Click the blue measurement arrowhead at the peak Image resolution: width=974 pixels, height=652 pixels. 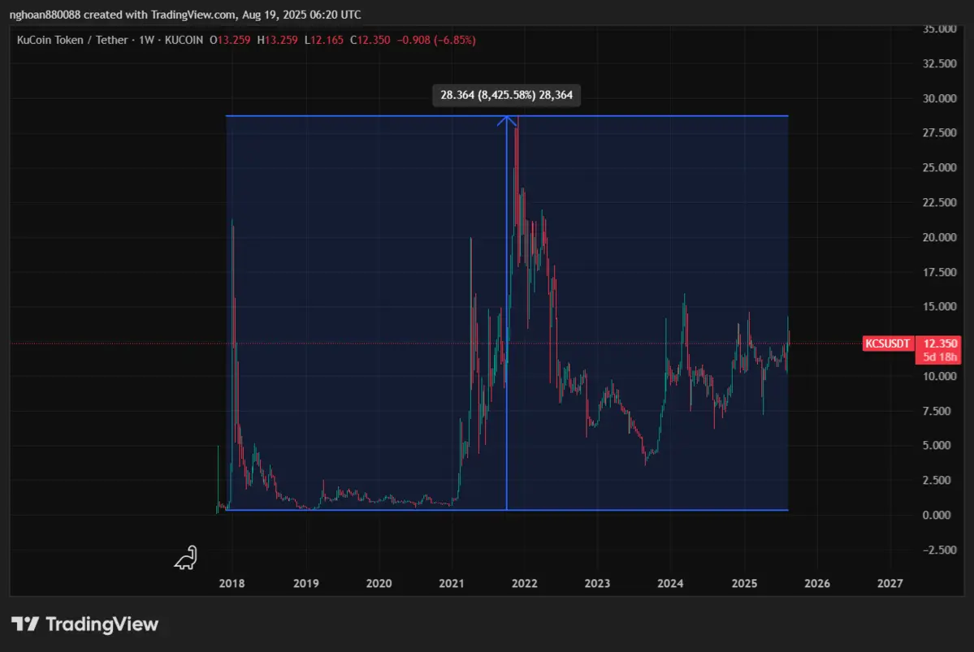click(x=508, y=120)
